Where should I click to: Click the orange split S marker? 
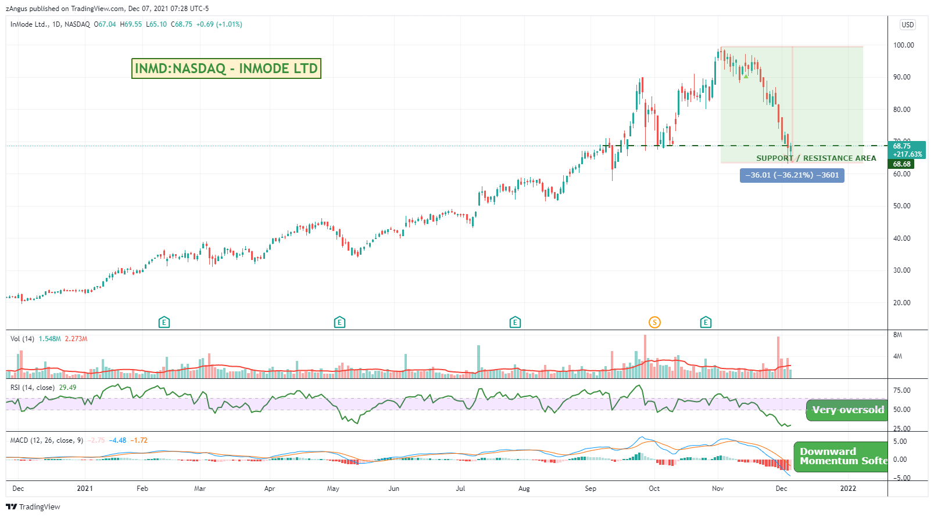point(654,322)
